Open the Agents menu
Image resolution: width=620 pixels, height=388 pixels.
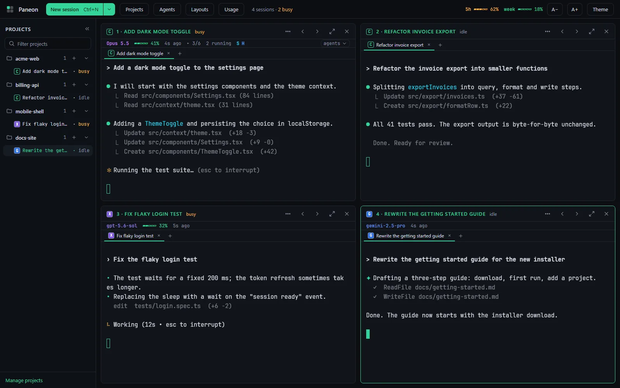click(167, 9)
